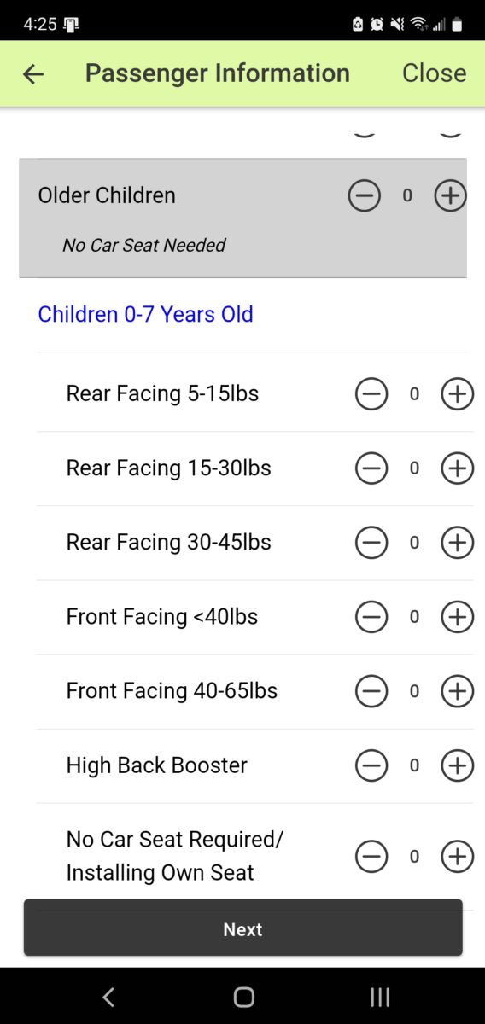Add one Rear Facing 5-15lbs seat

(457, 394)
